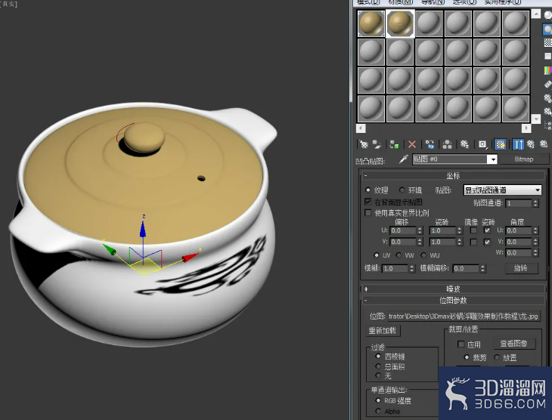Click the Make Preview icon

pos(547,84)
